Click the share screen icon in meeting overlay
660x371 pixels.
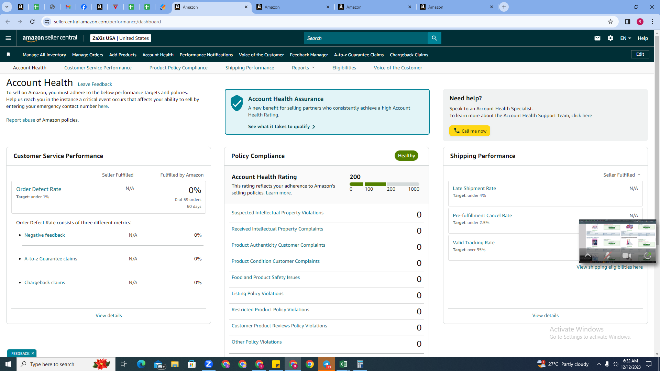(647, 256)
